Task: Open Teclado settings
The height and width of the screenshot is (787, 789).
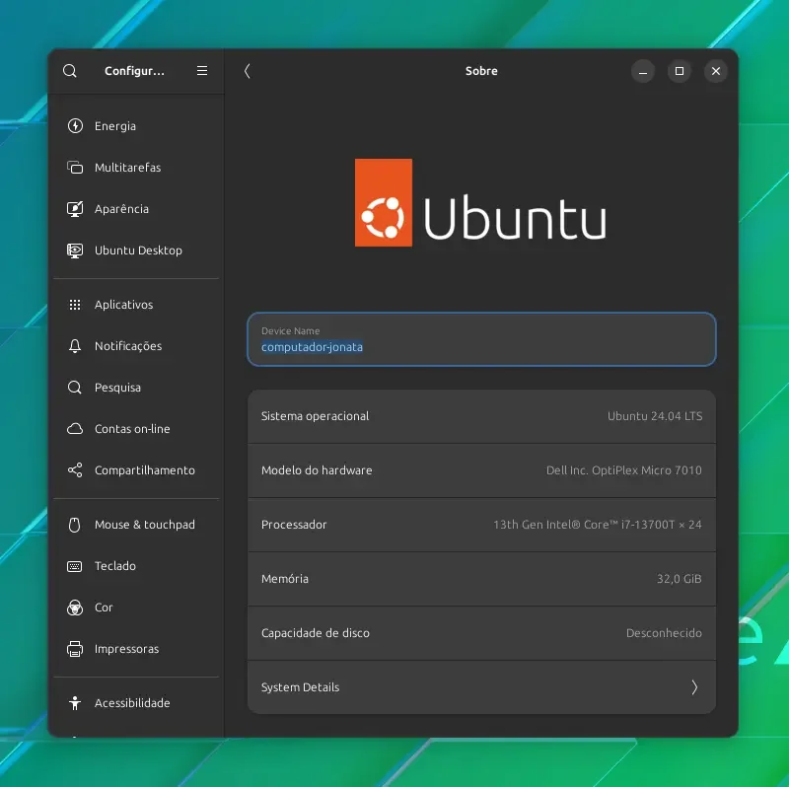Action: tap(136, 566)
